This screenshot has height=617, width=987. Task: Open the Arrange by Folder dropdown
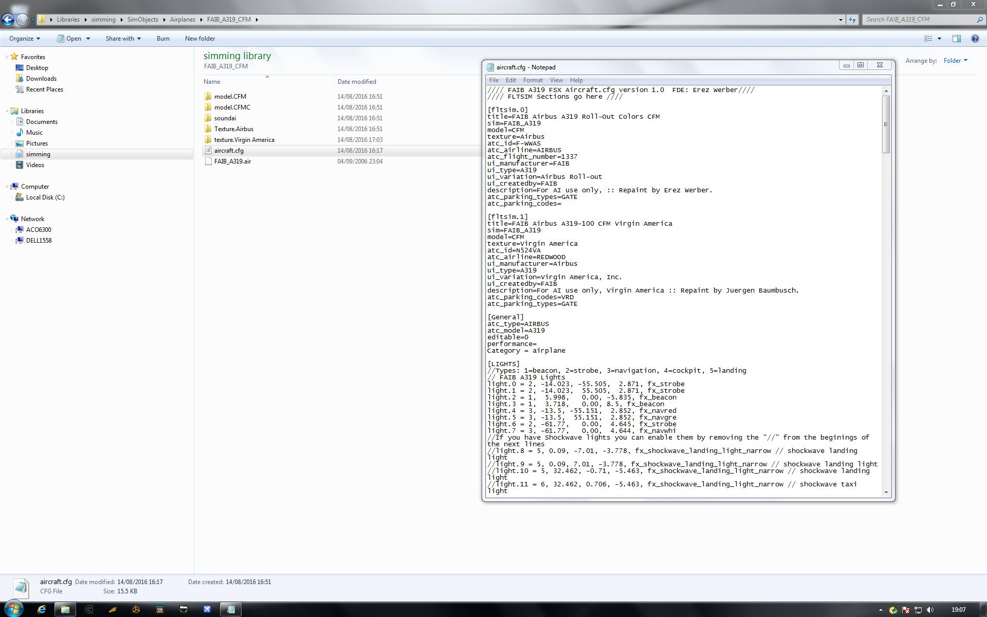point(955,61)
